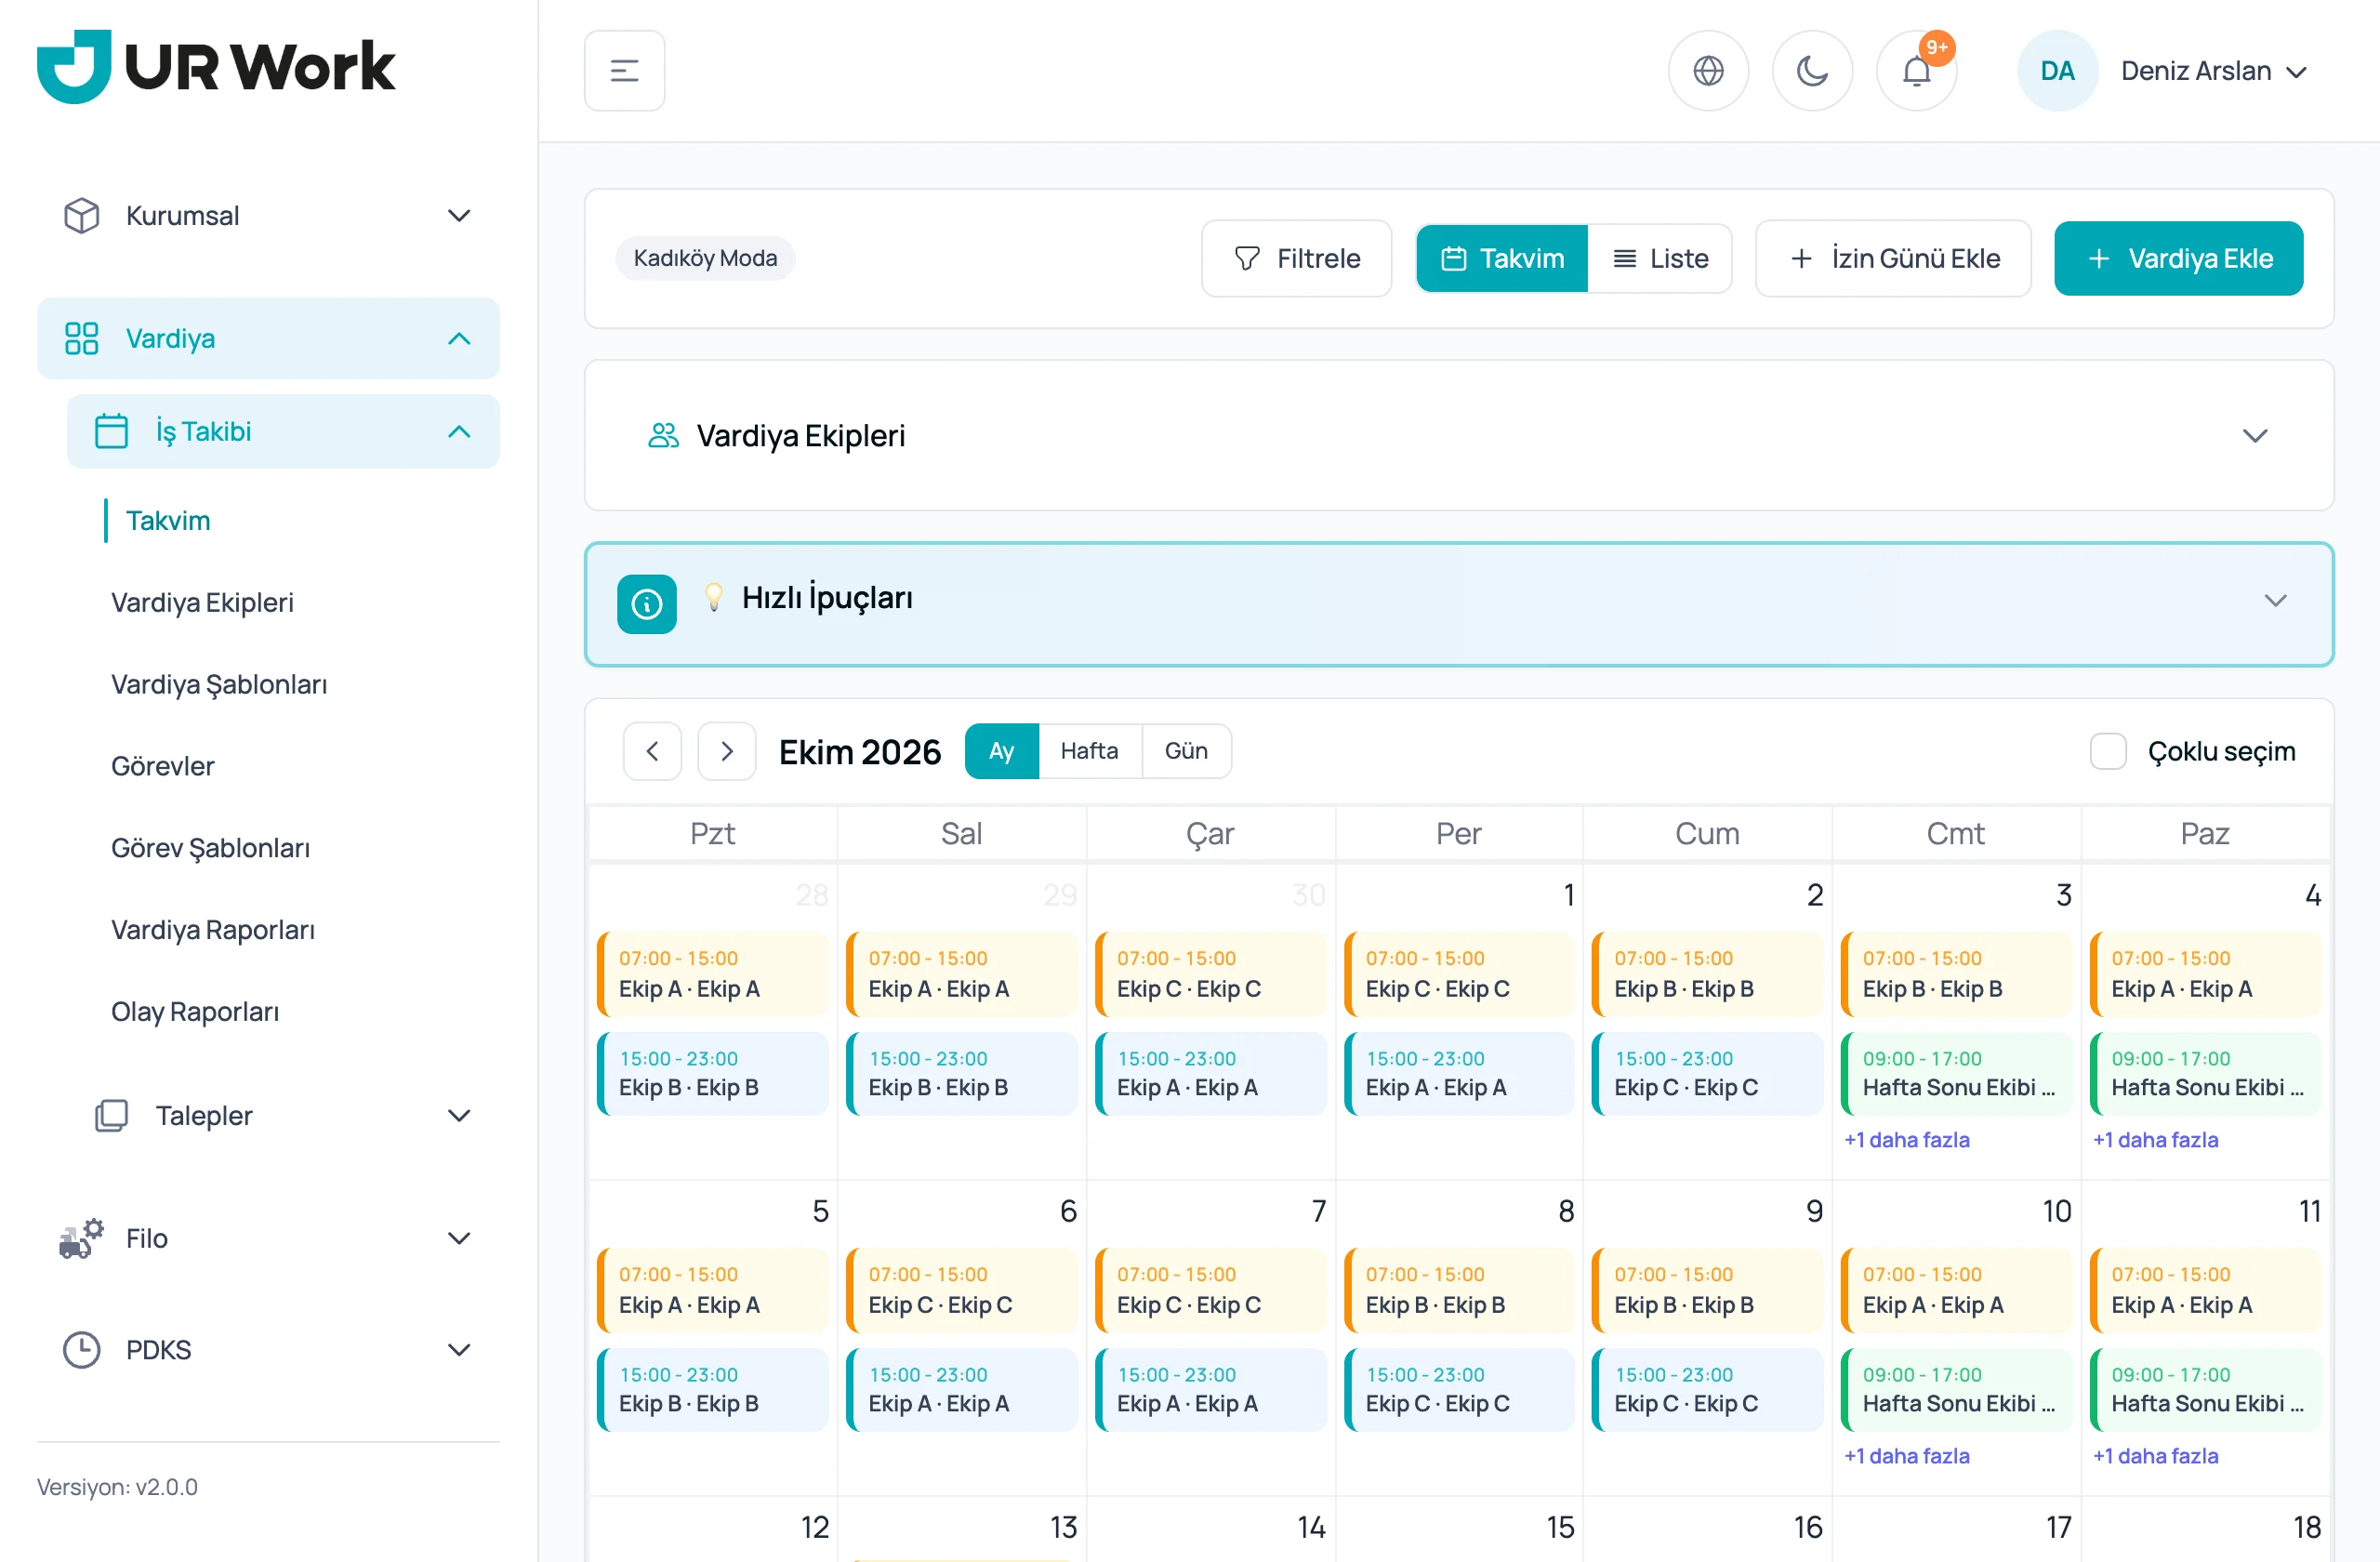Open Olay Raporları in sidebar
Viewport: 2380px width, 1562px height.
[195, 1012]
